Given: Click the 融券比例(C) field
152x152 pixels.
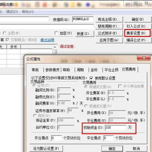Looking at the screenshot, I should click(64, 97).
